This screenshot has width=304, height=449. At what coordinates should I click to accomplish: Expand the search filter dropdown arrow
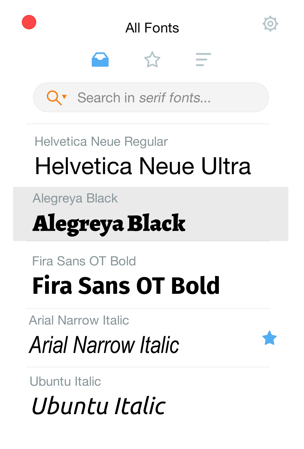[65, 96]
